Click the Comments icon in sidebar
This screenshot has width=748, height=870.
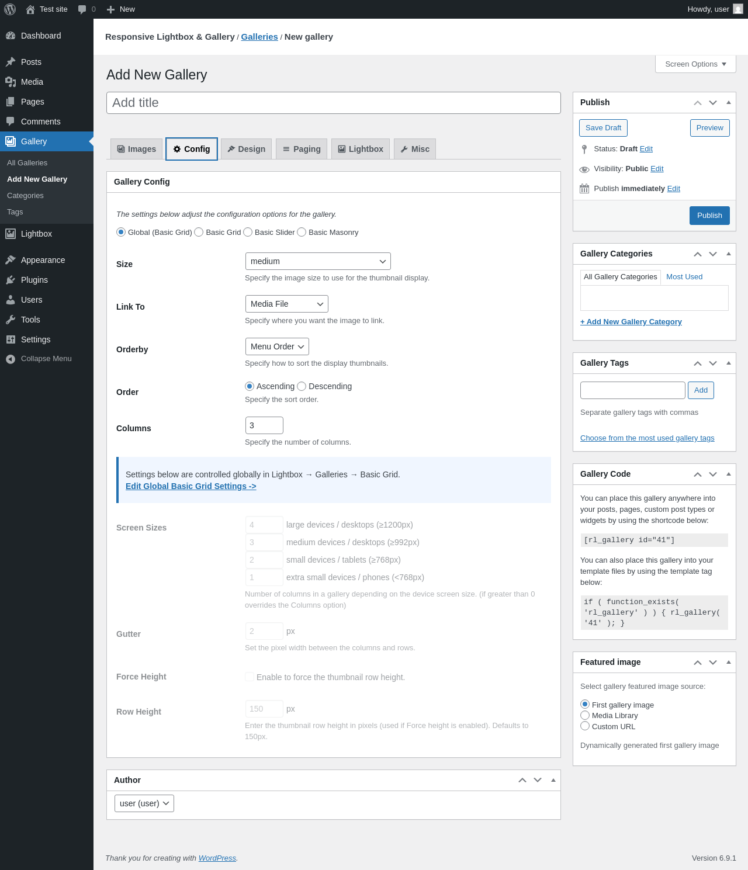[11, 122]
